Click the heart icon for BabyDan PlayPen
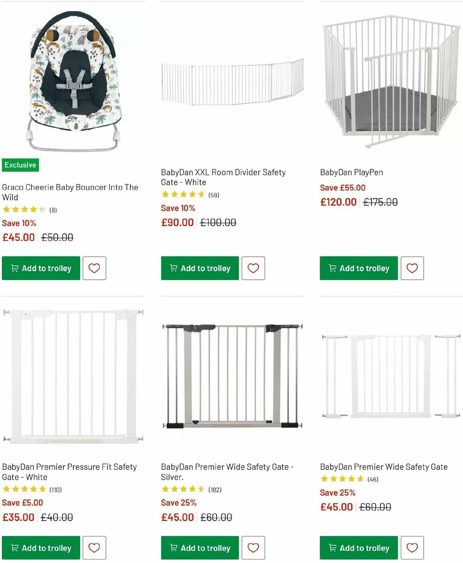This screenshot has width=463, height=563. coord(412,268)
